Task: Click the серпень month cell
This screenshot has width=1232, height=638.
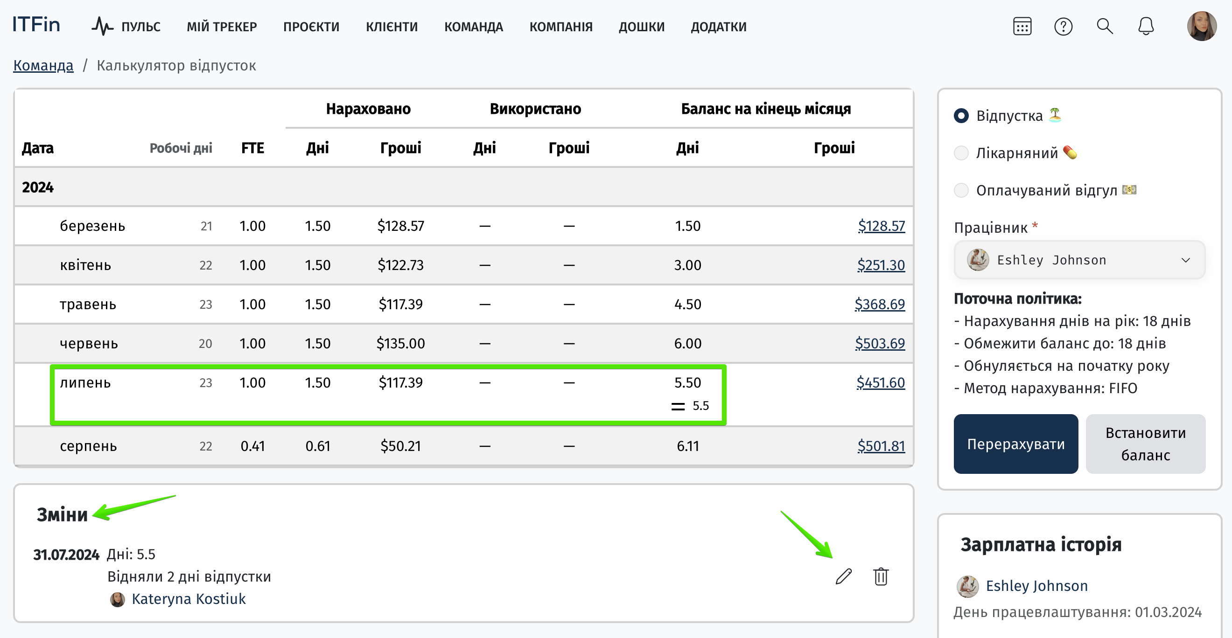Action: coord(88,446)
